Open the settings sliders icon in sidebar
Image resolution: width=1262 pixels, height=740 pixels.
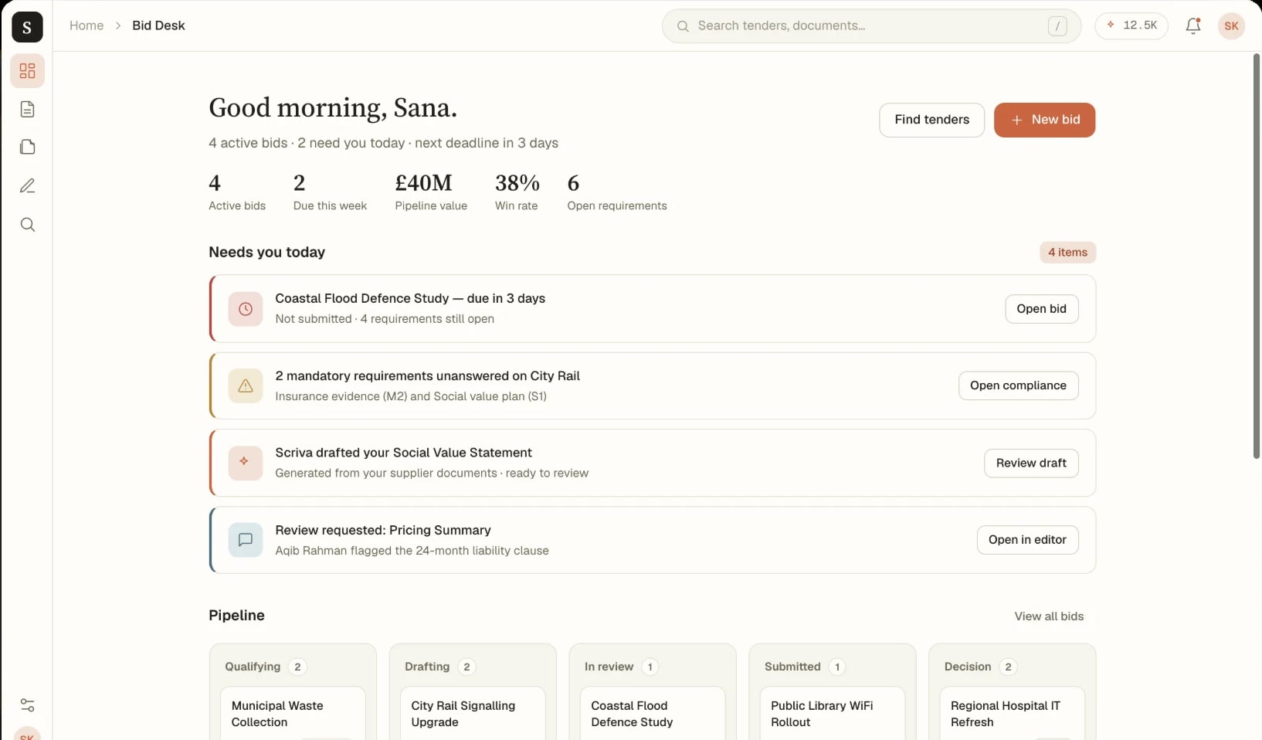click(28, 705)
